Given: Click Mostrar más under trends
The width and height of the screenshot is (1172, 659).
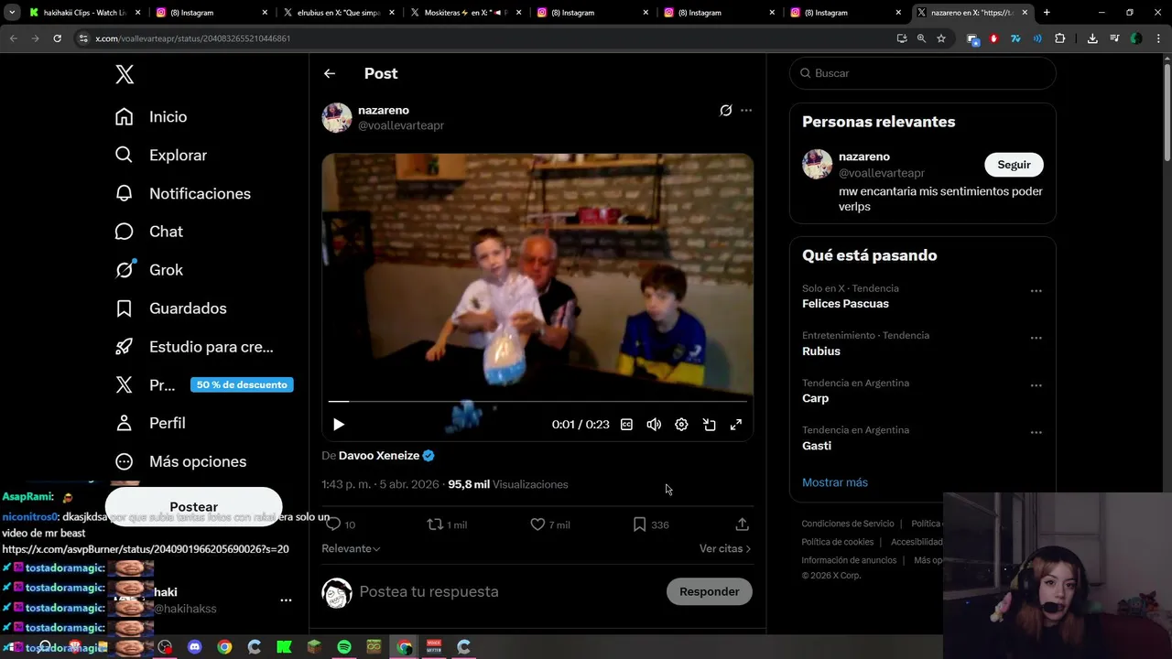Looking at the screenshot, I should point(835,482).
